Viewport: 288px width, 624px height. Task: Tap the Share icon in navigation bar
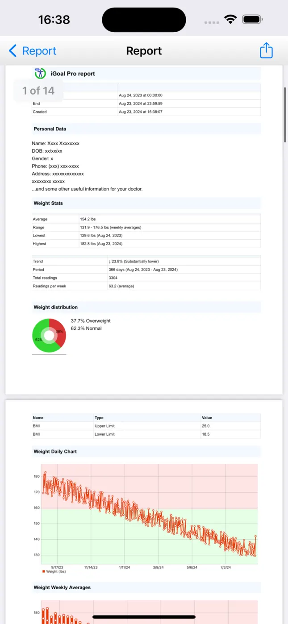[x=266, y=50]
